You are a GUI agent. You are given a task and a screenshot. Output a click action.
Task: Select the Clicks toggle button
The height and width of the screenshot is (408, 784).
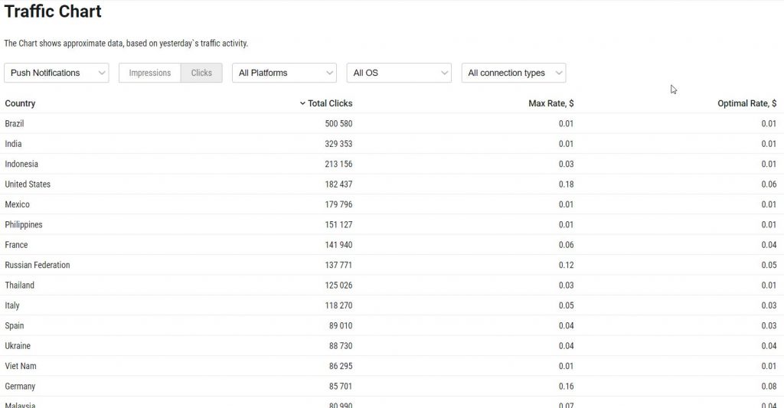pos(201,73)
